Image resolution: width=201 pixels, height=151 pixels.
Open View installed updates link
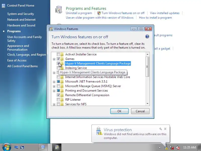pos(165,13)
